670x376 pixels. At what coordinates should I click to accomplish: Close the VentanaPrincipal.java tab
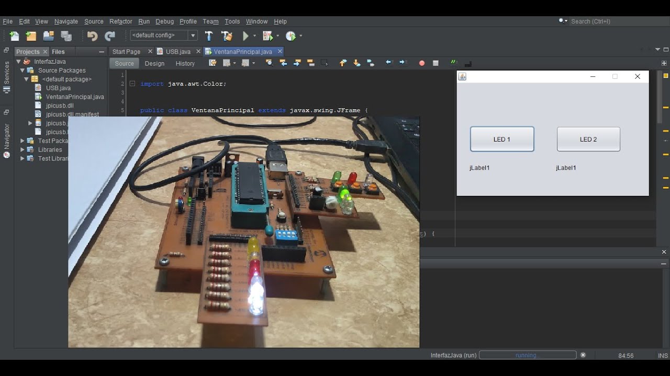pos(280,51)
